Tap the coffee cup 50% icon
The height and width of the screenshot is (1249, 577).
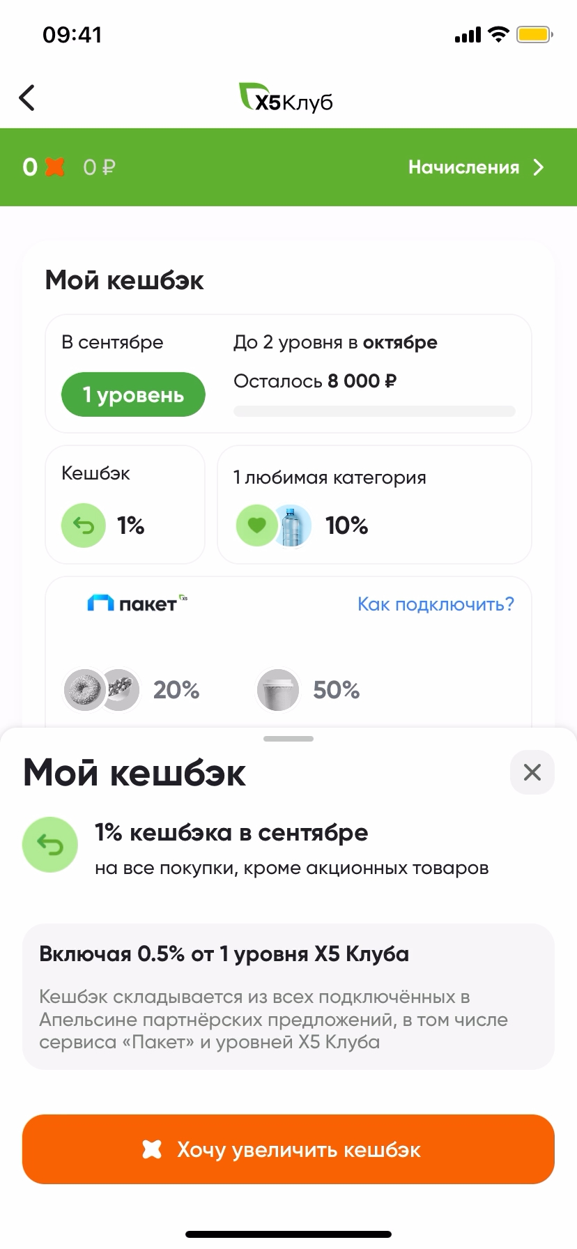[277, 690]
